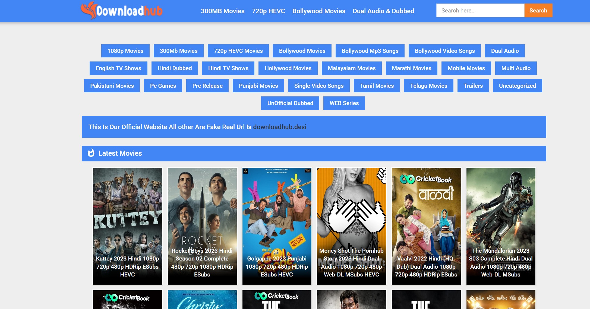Open UnOfficial Dubbed category
The width and height of the screenshot is (590, 309).
pos(290,103)
